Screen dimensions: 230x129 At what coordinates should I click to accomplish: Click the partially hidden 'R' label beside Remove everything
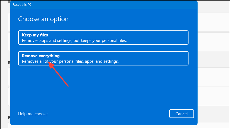point(9,63)
